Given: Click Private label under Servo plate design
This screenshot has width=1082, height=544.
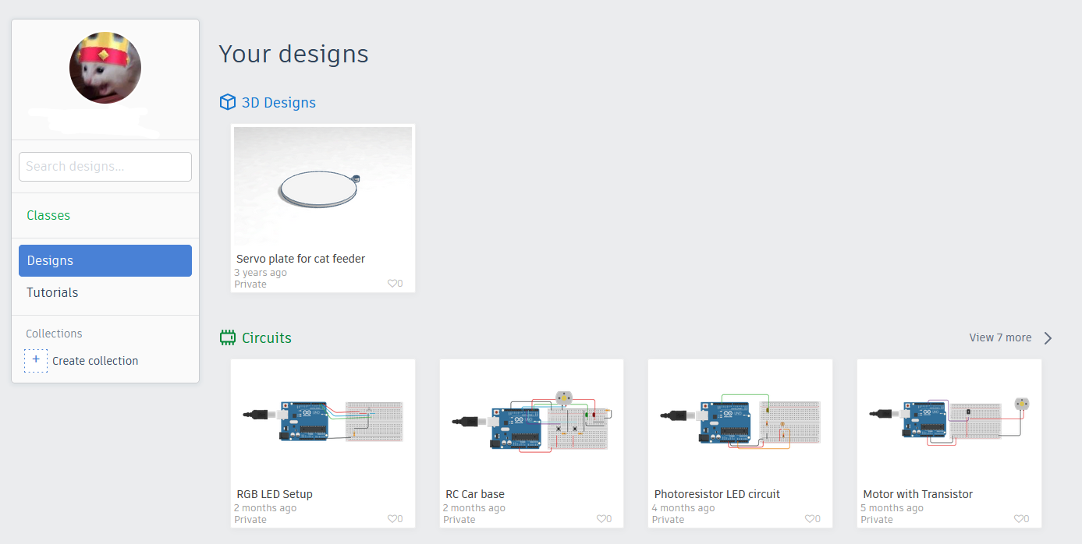Looking at the screenshot, I should (x=250, y=284).
